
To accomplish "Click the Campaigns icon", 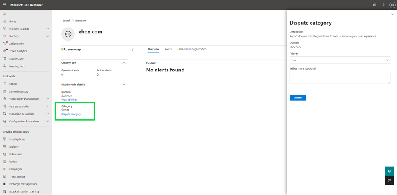I will [x=4, y=169].
